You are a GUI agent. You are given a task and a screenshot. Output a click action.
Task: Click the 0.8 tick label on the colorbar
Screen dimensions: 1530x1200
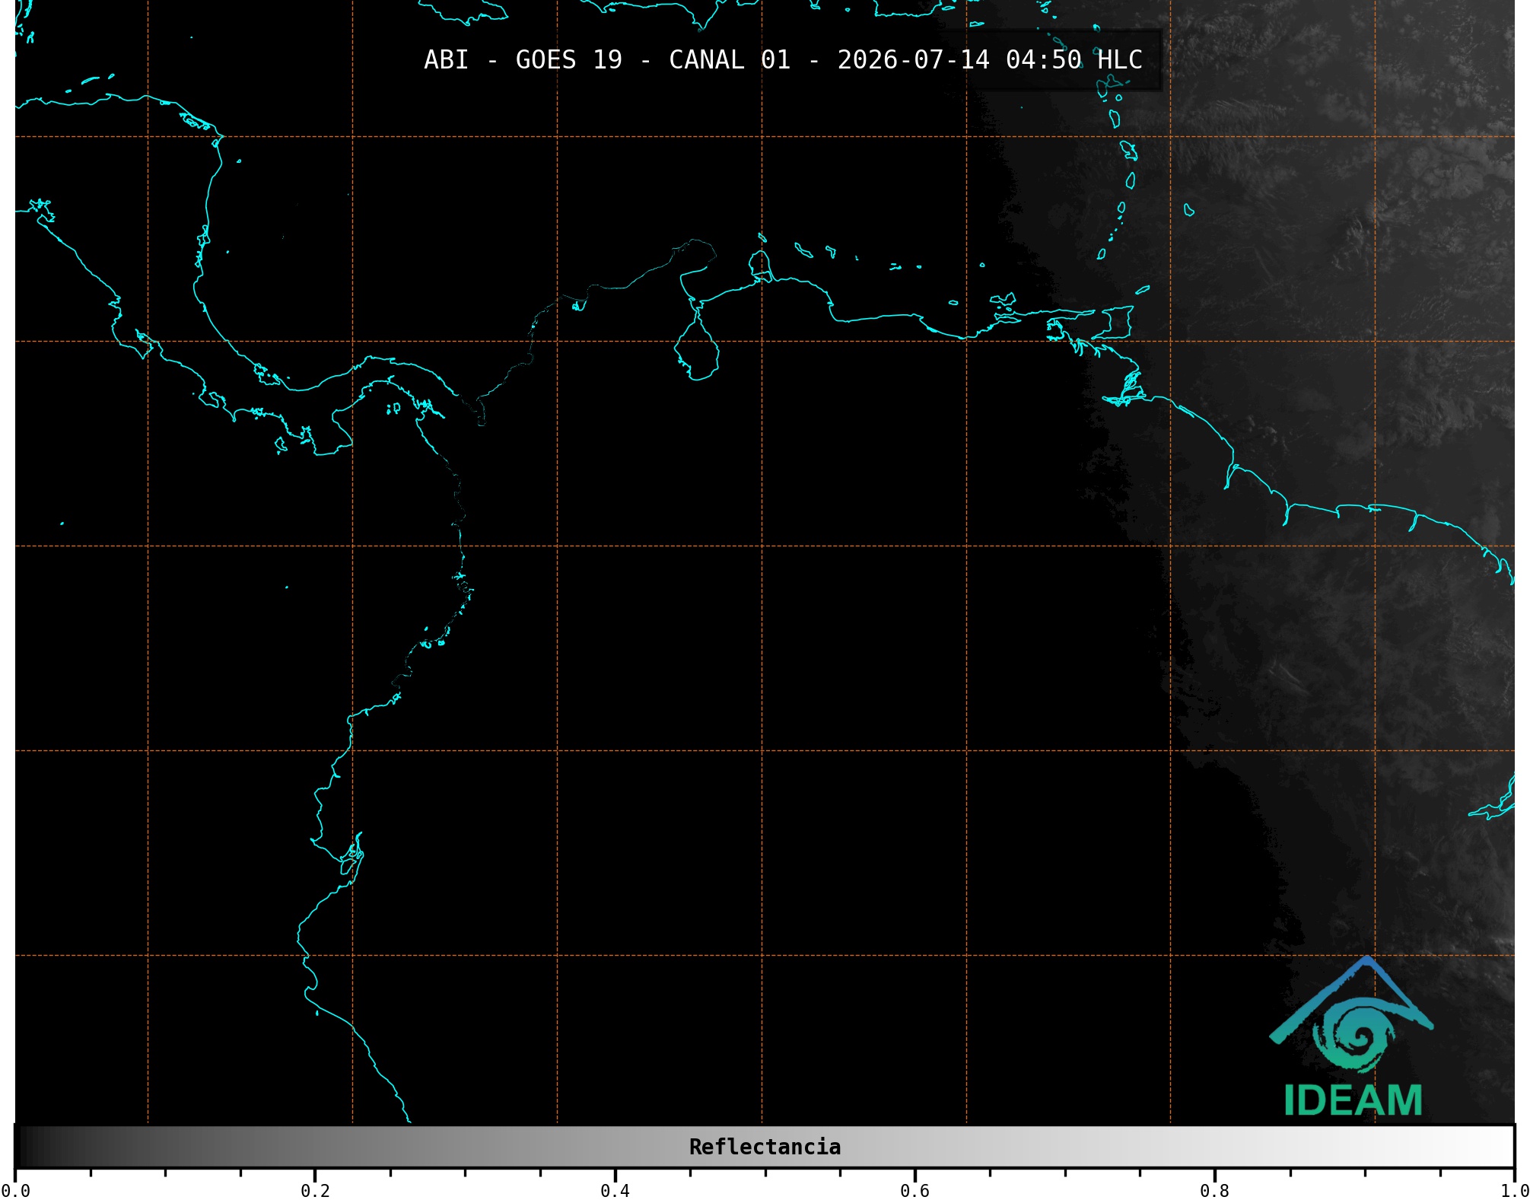click(x=1214, y=1191)
